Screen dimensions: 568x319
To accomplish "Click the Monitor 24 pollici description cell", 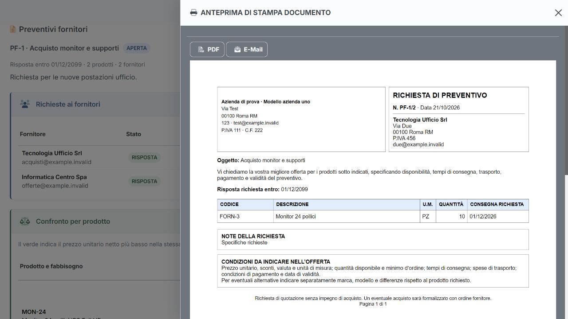I will [347, 217].
